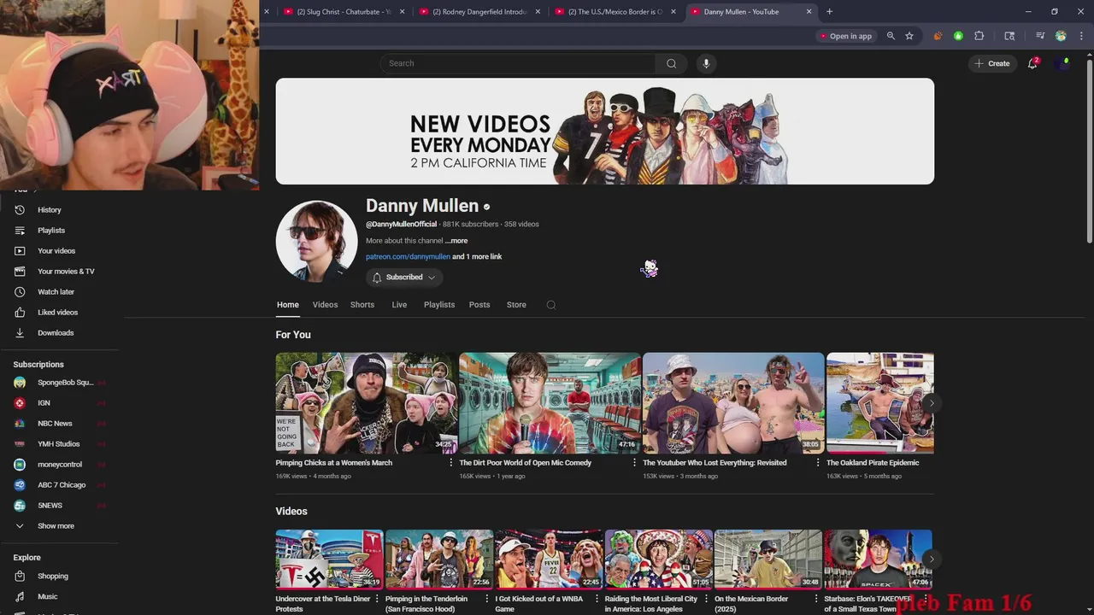Image resolution: width=1094 pixels, height=615 pixels.
Task: Open options for The Dirt Poor World video
Action: (634, 463)
